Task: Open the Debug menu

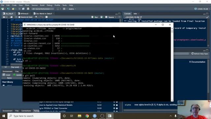Action: [49, 5]
